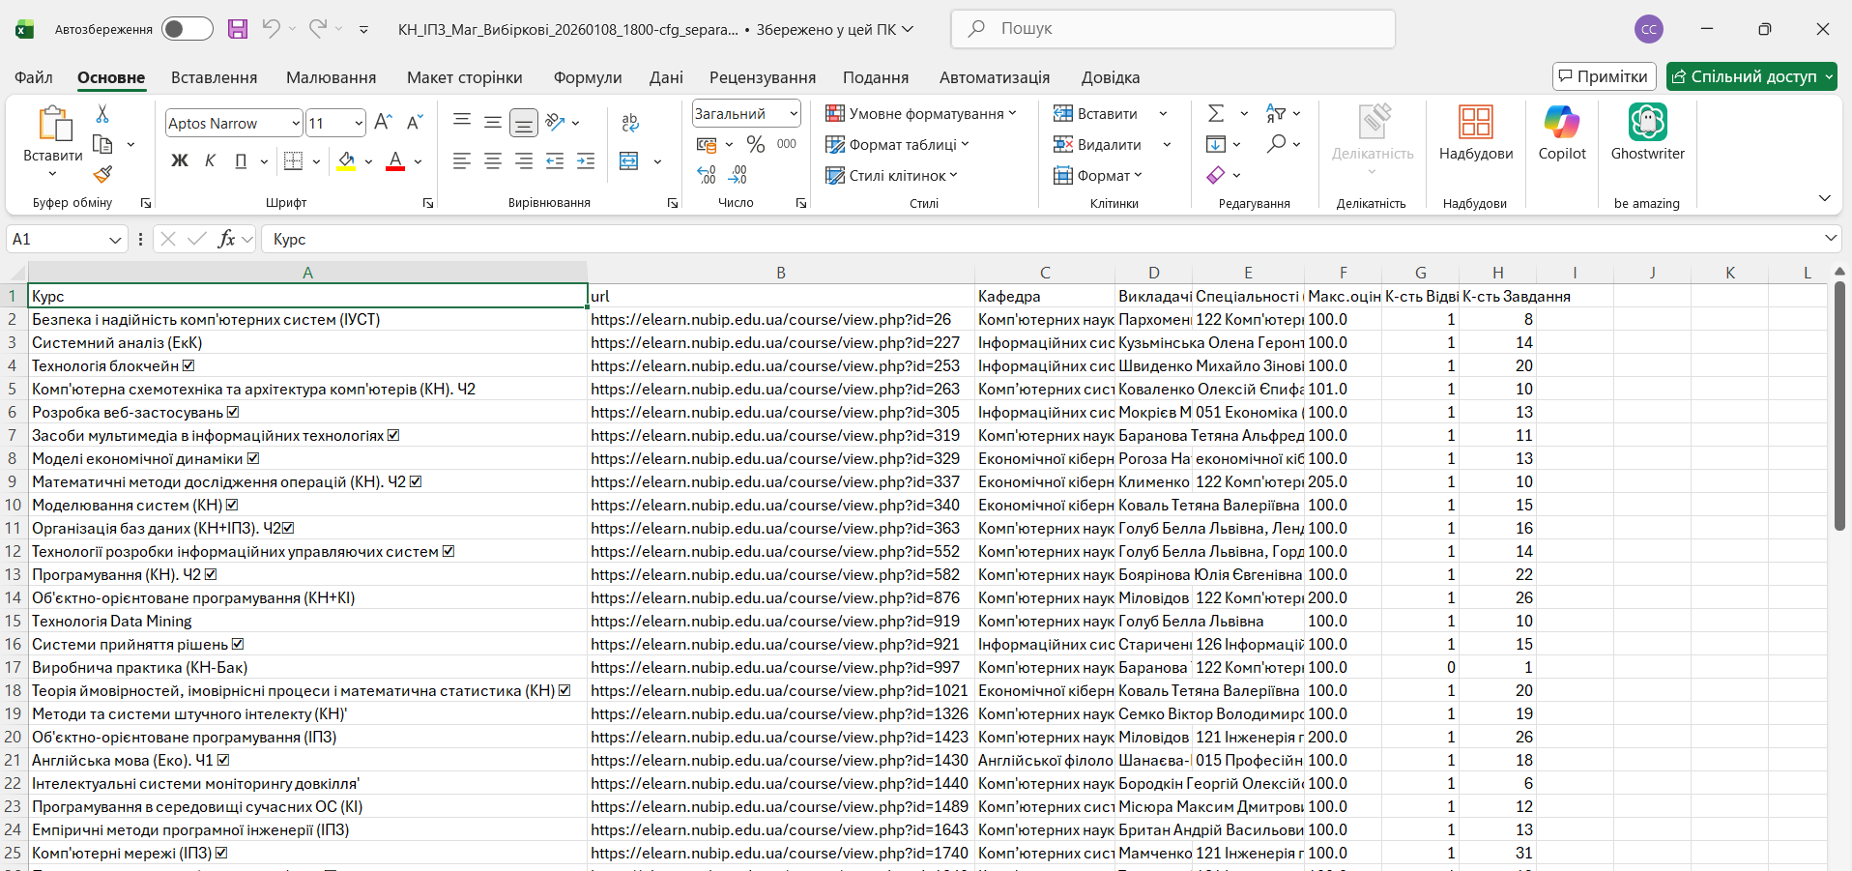Click the Save floppy disk icon
1852x871 pixels.
(238, 29)
